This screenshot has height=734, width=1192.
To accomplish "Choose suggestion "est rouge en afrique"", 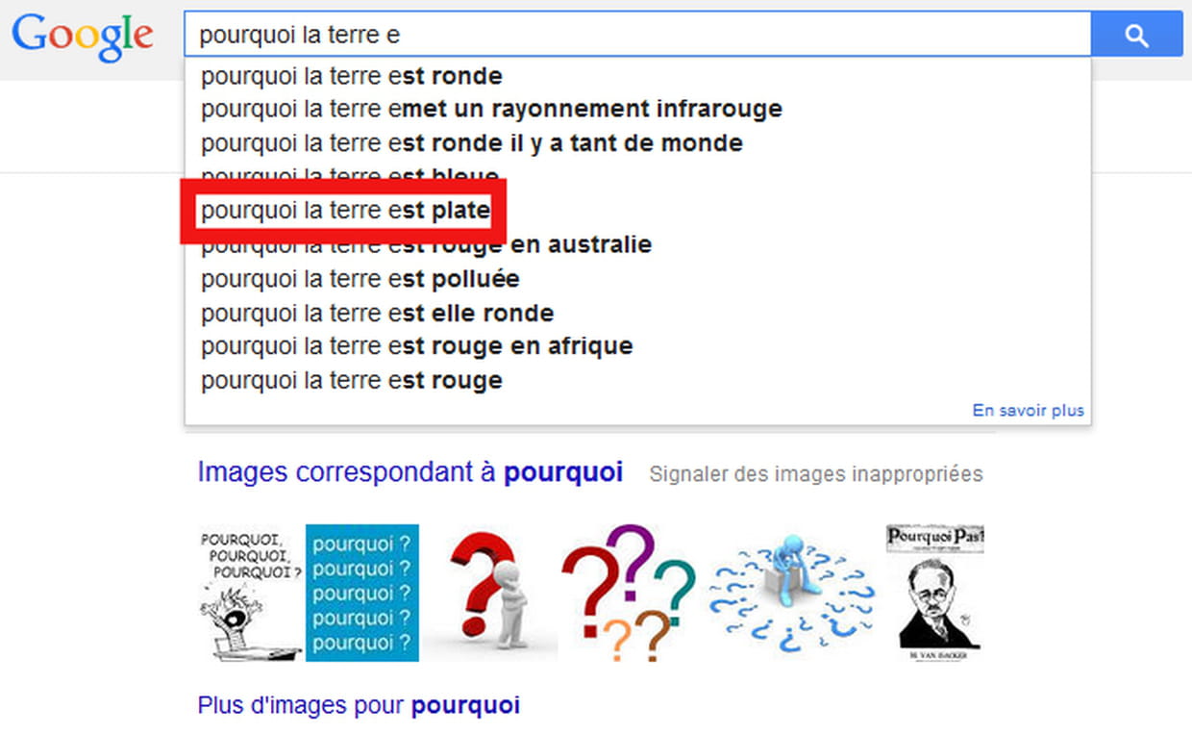I will pos(637,346).
